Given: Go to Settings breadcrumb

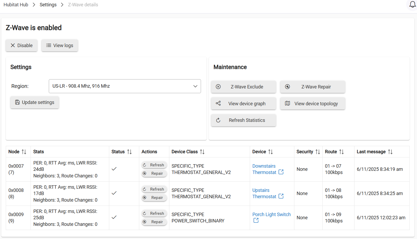Looking at the screenshot, I should 48,5.
